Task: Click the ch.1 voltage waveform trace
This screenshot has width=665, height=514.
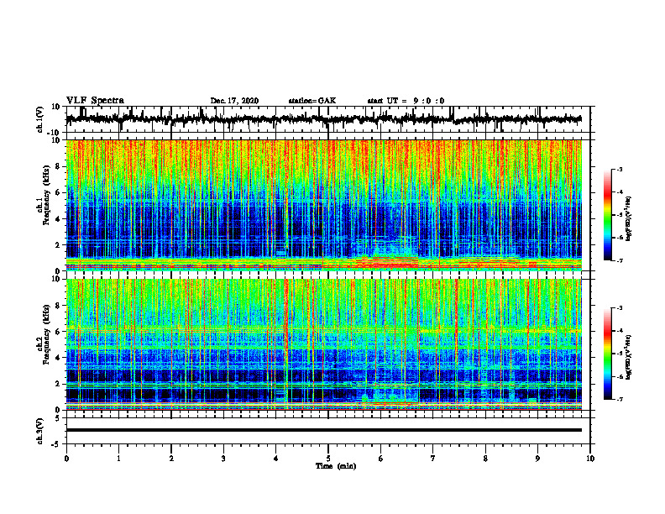Action: 323,119
